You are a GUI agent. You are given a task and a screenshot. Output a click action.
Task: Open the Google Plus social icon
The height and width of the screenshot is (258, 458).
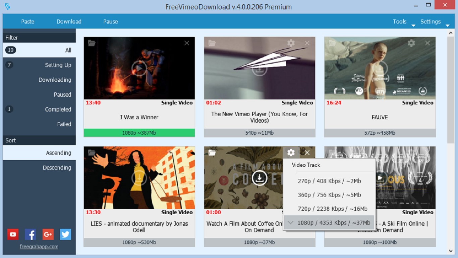pyautogui.click(x=48, y=234)
